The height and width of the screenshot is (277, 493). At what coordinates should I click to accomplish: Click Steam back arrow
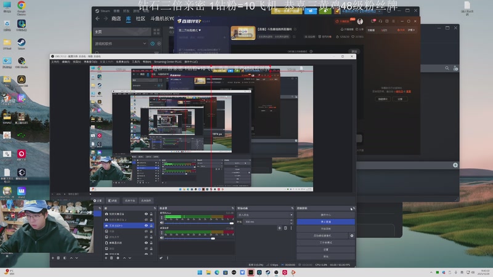click(97, 18)
